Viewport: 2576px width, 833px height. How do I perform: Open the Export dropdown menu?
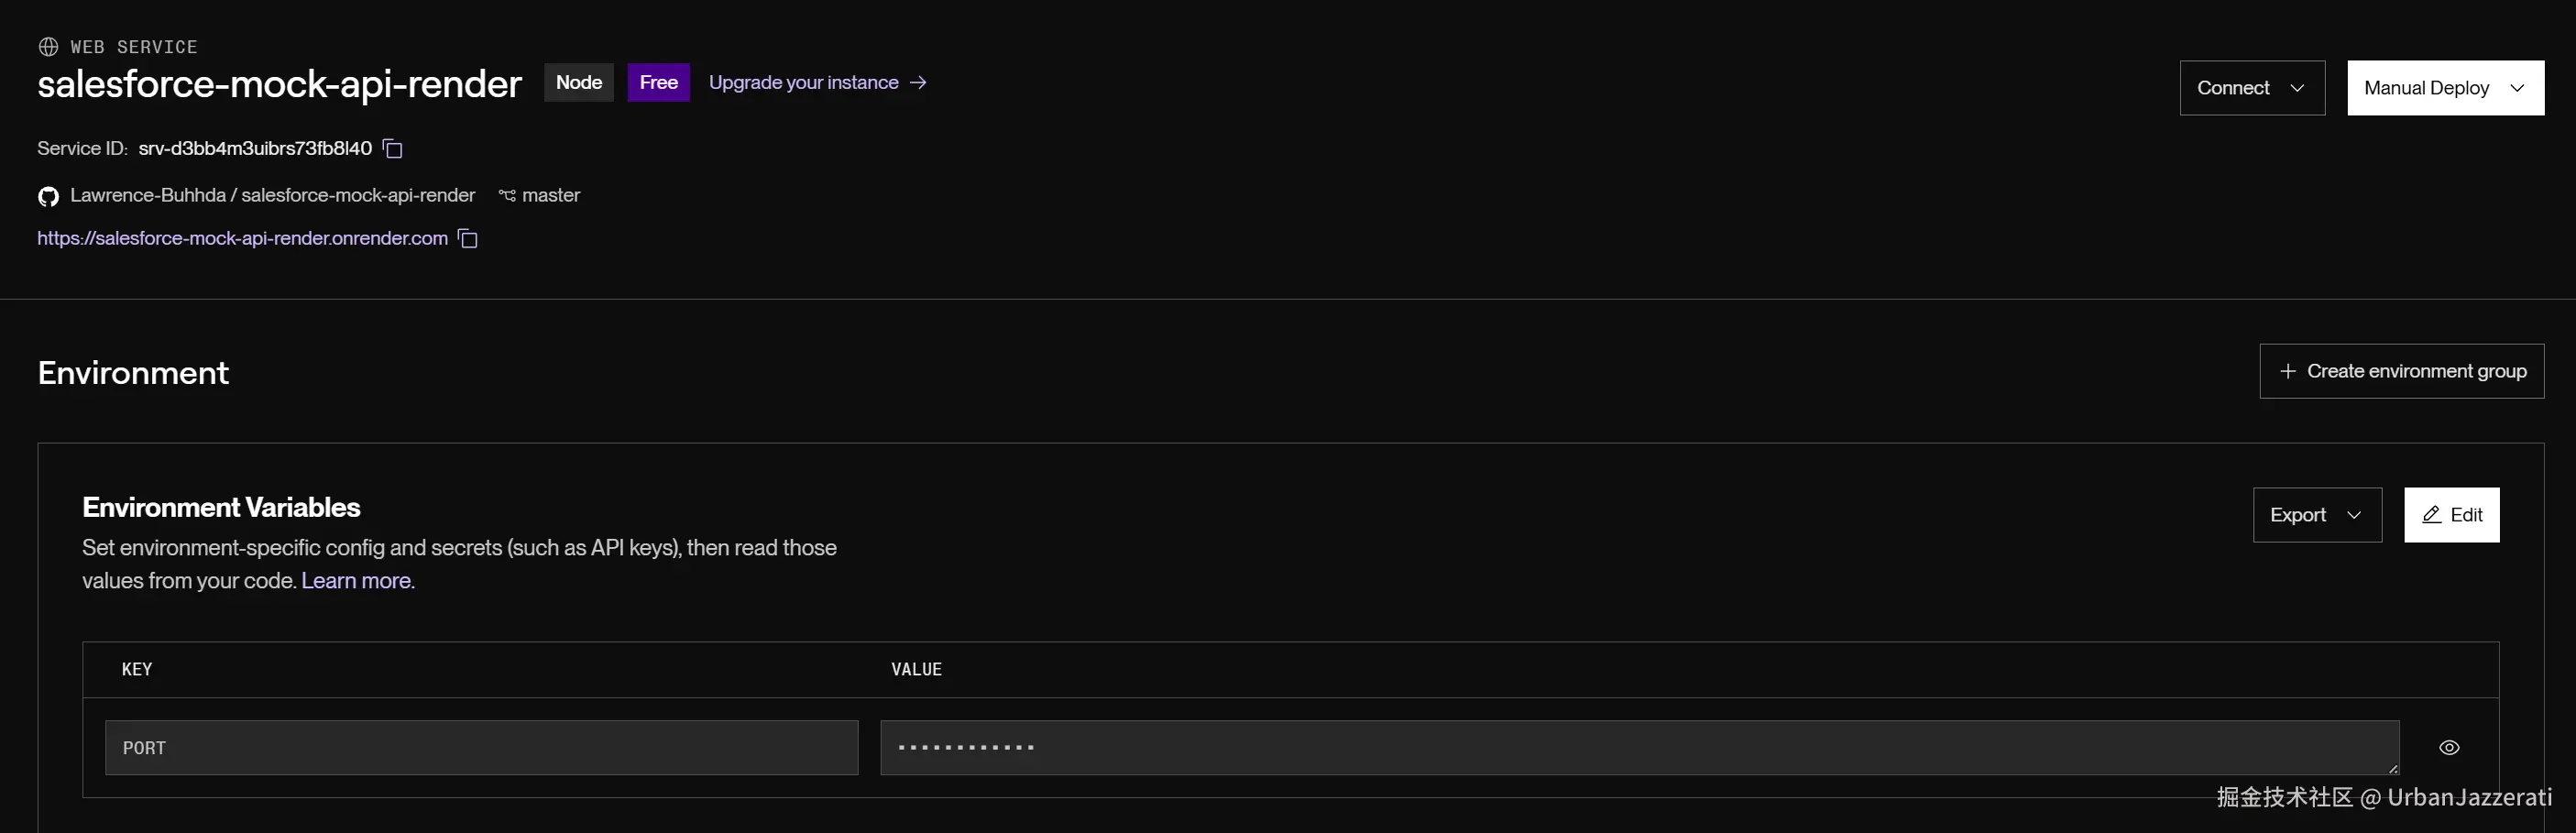point(2316,515)
